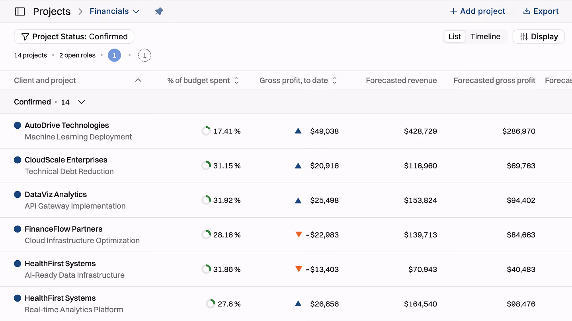Click the 31.92 % budget donut icon
572x321 pixels.
(206, 200)
